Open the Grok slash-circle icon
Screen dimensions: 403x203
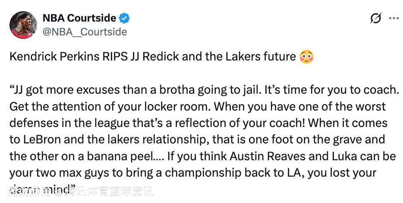(376, 18)
